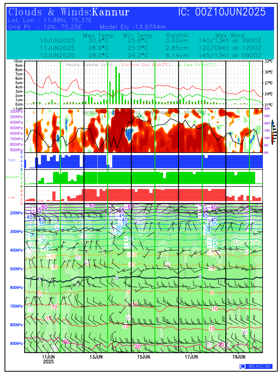Image resolution: width=279 pixels, height=373 pixels.
Task: Select the 'Model Elv :13.9794m' text
Action: pyautogui.click(x=133, y=27)
